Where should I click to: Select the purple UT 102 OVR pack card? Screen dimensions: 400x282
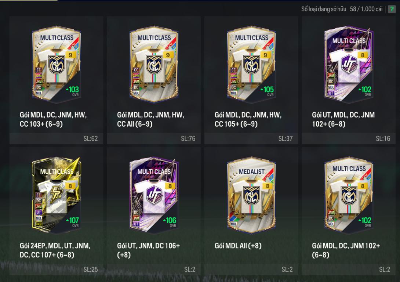[349, 64]
